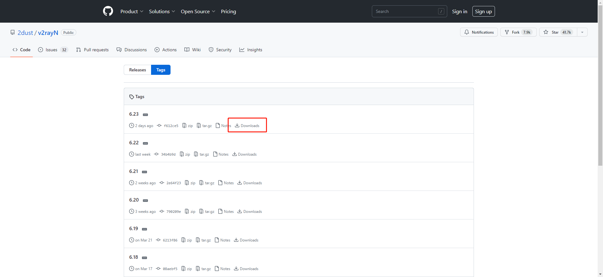Open the 2dust owner profile link
Viewport: 603px width, 277px height.
(25, 33)
